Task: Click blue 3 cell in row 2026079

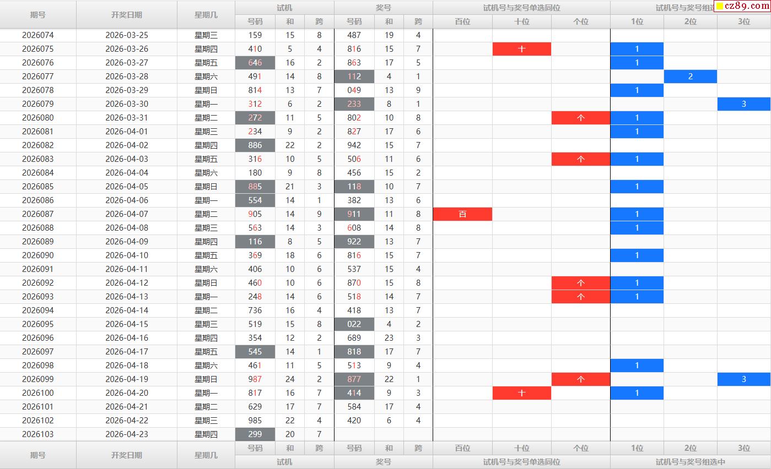Action: click(744, 104)
